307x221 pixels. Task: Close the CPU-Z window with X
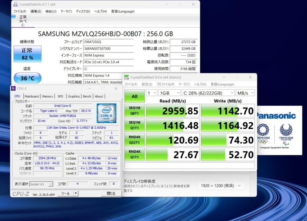click(x=116, y=89)
